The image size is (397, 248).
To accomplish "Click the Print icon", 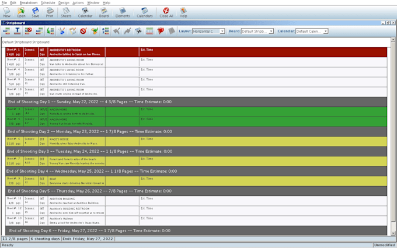I will [x=50, y=12].
